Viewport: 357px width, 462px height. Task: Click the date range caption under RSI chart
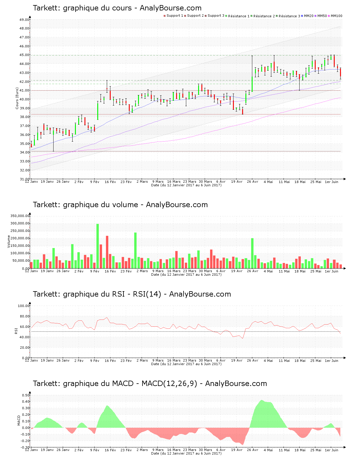pos(186,364)
